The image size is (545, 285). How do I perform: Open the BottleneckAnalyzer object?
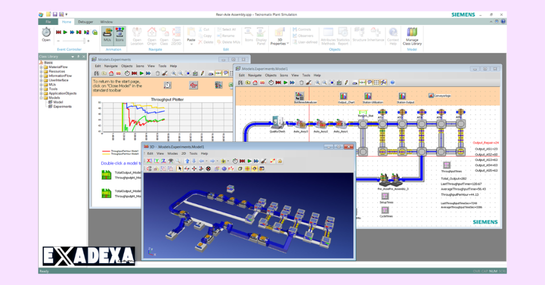(300, 96)
